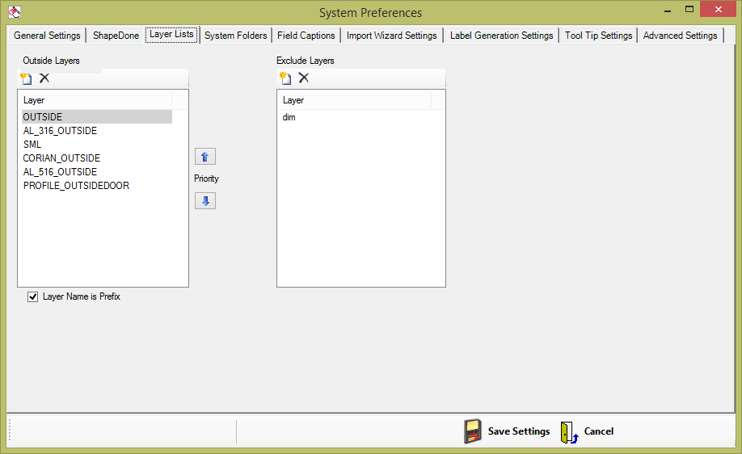Select the OUTSIDE layer row
The image size is (742, 454).
tap(97, 117)
